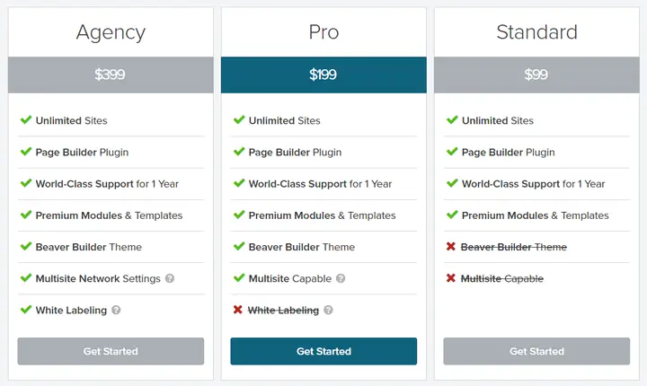Click the Standard plan heading

536,31
